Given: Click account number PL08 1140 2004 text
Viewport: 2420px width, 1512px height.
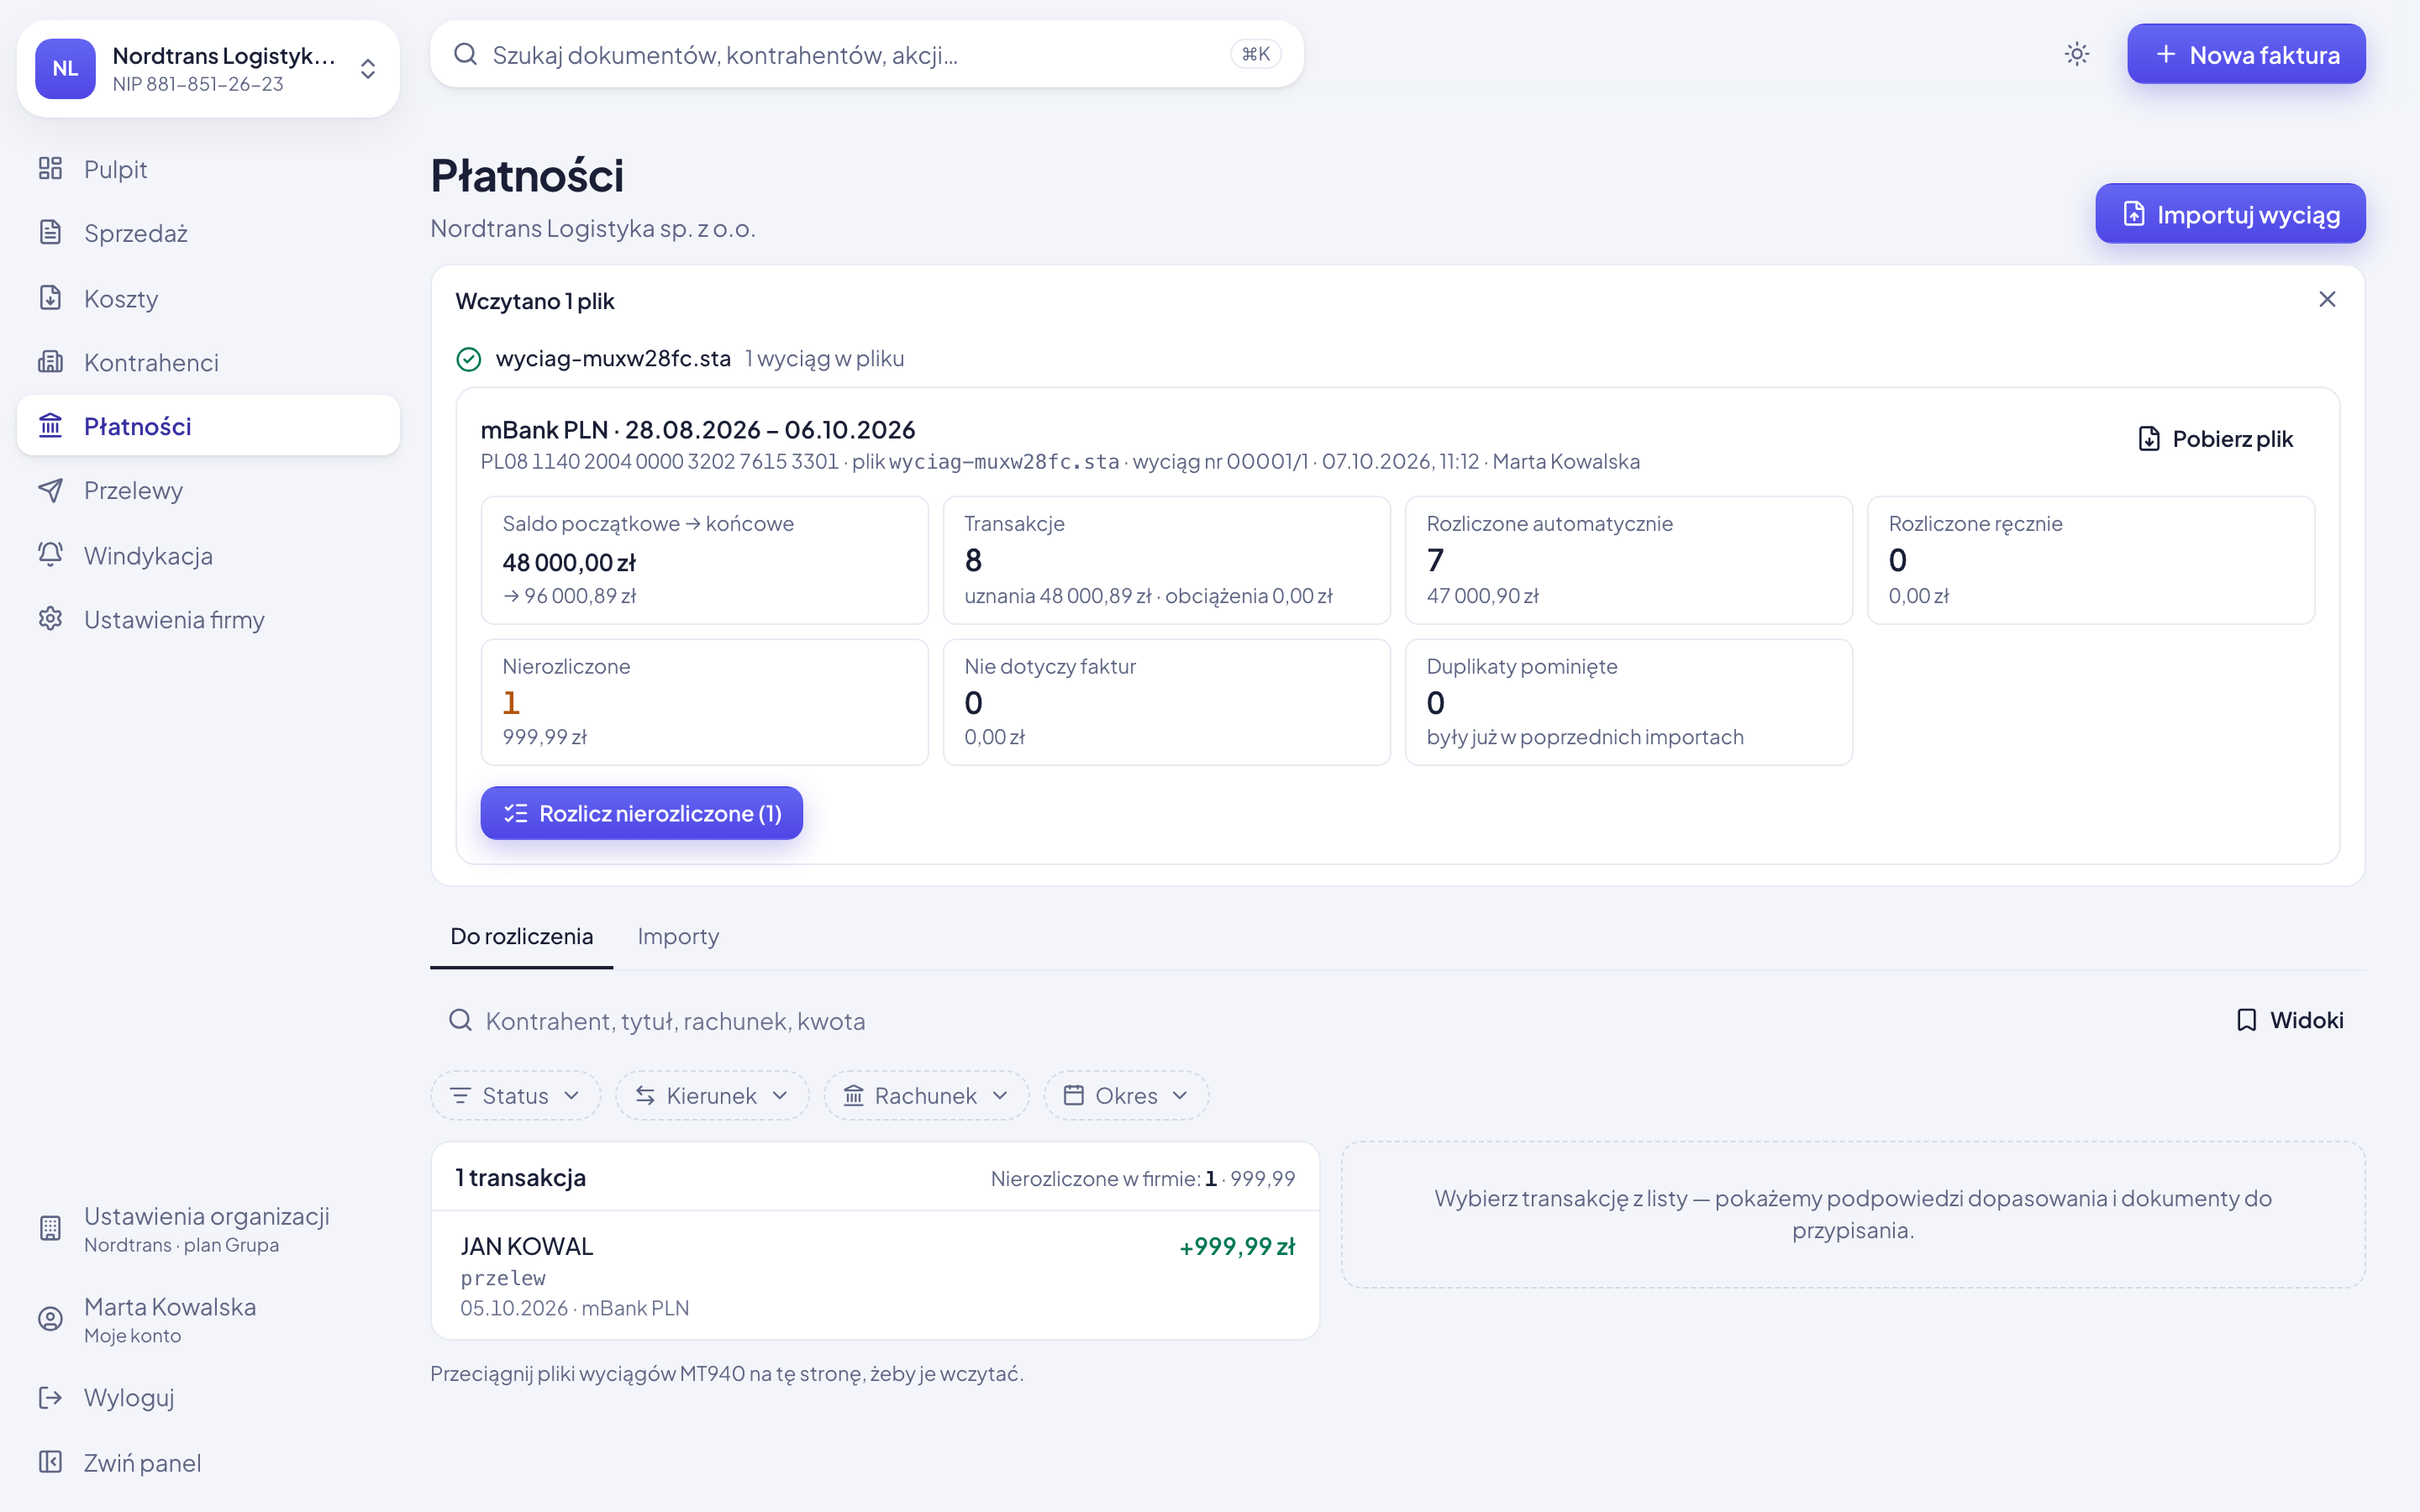Looking at the screenshot, I should pyautogui.click(x=659, y=461).
